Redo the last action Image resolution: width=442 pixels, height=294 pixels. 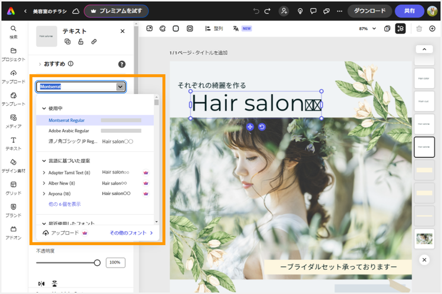pyautogui.click(x=267, y=11)
